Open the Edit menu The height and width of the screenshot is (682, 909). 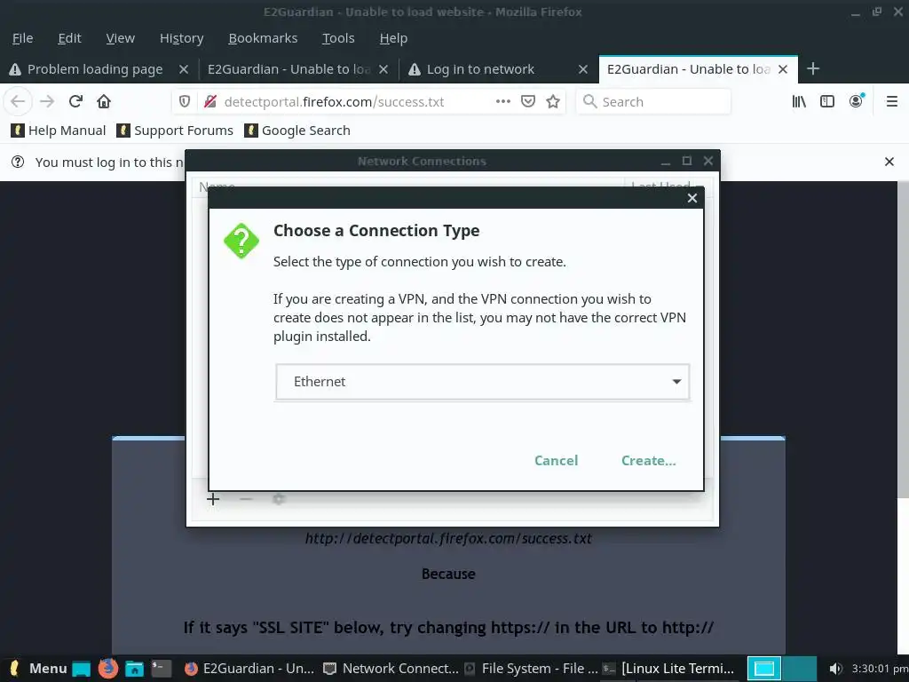click(69, 38)
